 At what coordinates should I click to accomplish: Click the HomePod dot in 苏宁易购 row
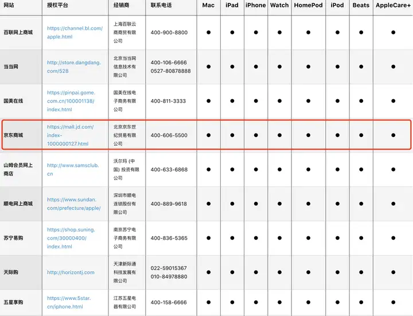[x=308, y=238]
